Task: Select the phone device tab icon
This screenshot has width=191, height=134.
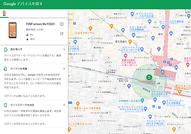Action: 4,13
